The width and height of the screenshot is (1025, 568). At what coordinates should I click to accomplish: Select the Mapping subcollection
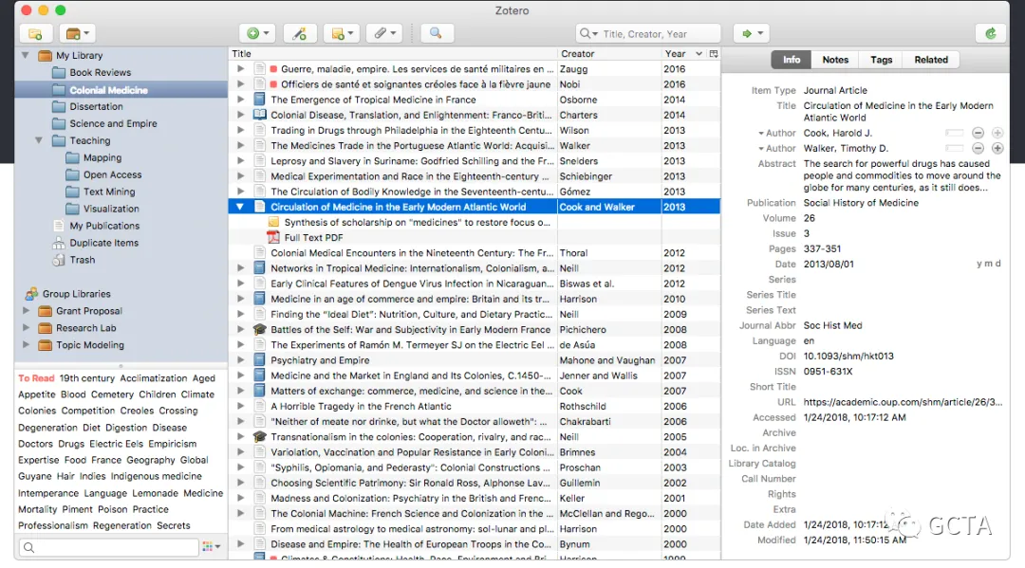click(102, 157)
